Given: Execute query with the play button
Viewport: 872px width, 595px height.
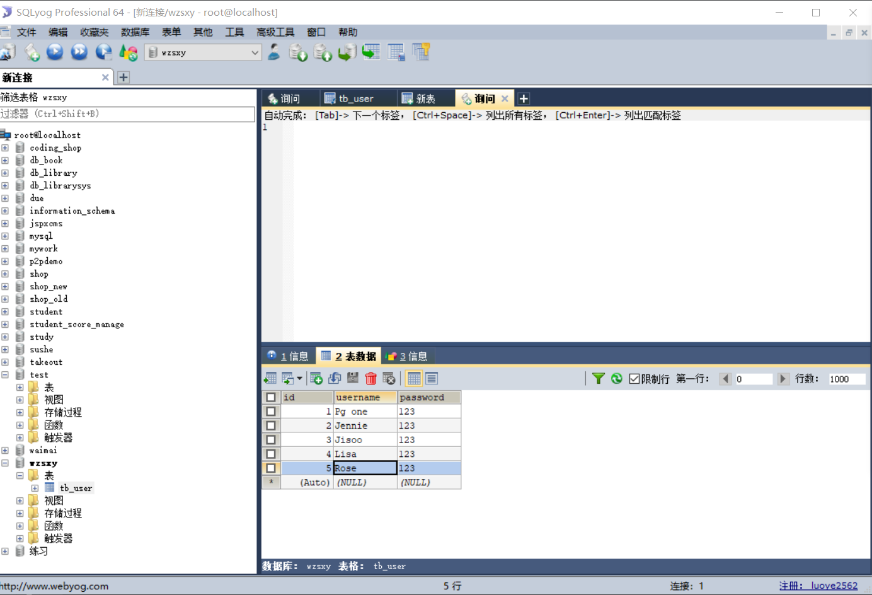Looking at the screenshot, I should coord(55,52).
